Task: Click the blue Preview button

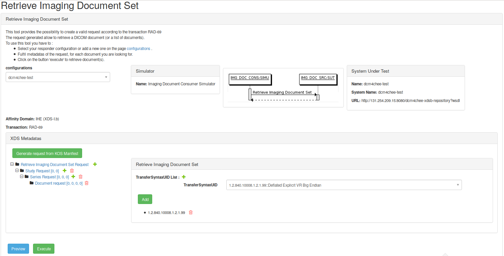Action: (18, 249)
